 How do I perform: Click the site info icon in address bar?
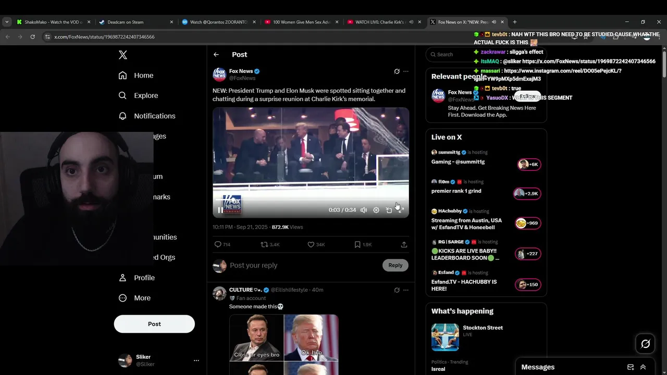tap(47, 37)
